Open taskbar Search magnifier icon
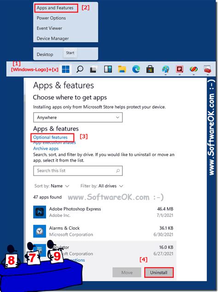 pyautogui.click(x=80, y=69)
